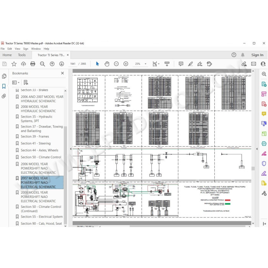Open the Window menu
The width and height of the screenshot is (268, 268).
tap(36, 49)
